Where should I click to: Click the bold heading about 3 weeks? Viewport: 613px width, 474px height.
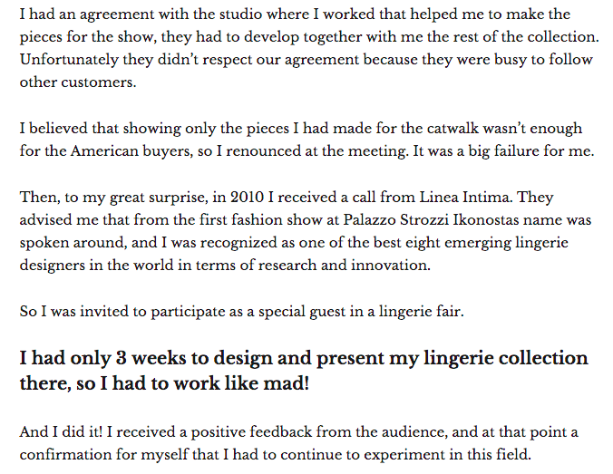[304, 370]
